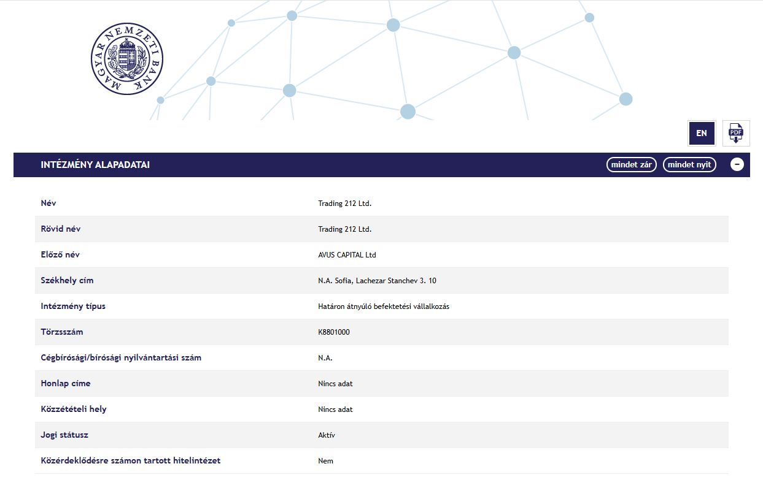The height and width of the screenshot is (480, 763).
Task: Select Határon átnyúló befektetési vállalkozás value
Action: tap(384, 307)
